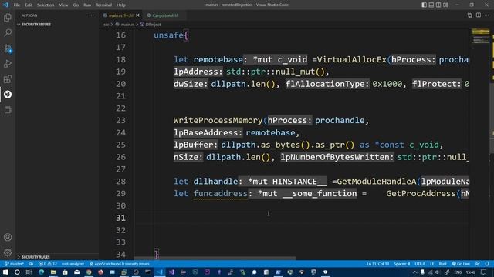Open the Terminal menu

[104, 5]
